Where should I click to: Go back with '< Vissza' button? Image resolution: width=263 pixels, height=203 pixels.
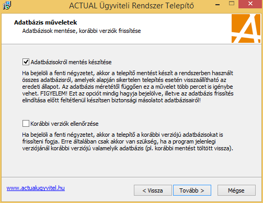153,190
